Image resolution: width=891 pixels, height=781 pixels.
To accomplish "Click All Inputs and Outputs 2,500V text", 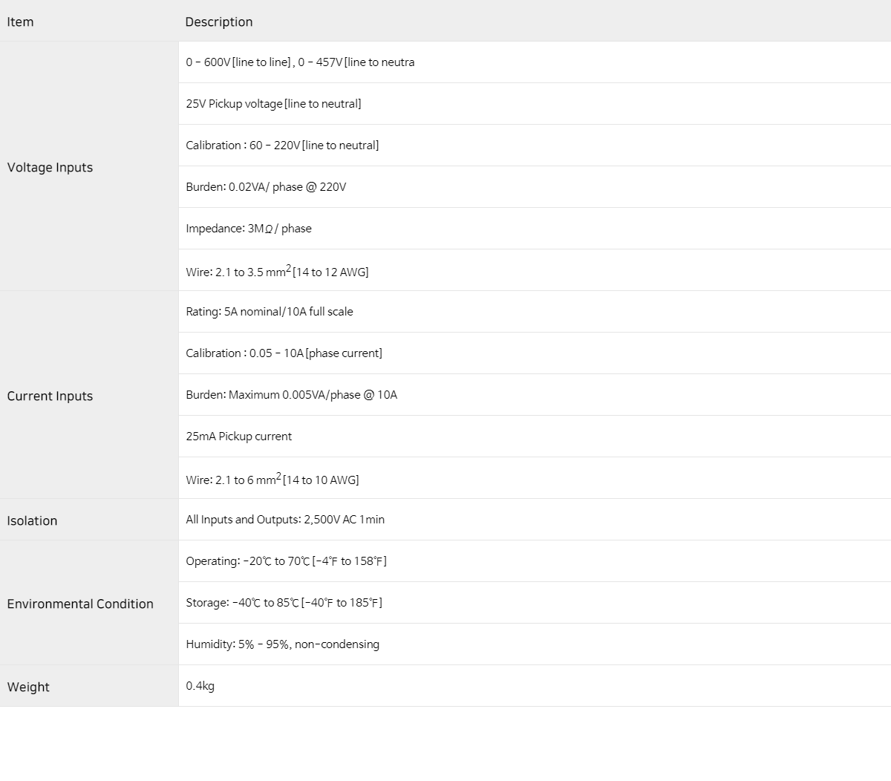I will (285, 520).
